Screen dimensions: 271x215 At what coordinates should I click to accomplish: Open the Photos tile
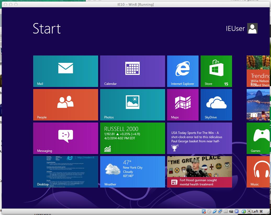click(132, 104)
